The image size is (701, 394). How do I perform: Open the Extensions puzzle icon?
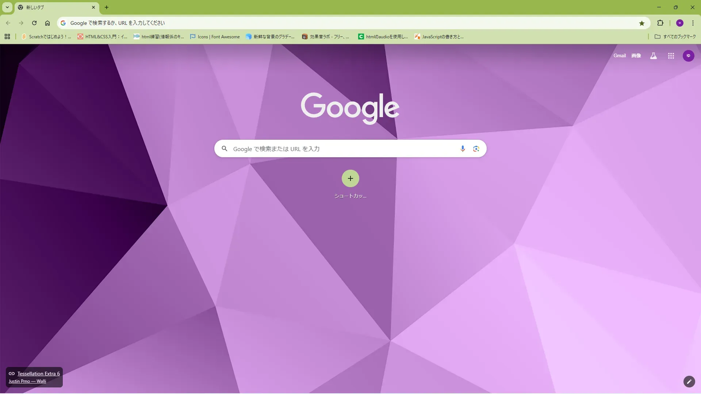click(660, 23)
